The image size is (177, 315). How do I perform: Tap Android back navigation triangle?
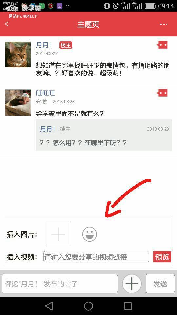click(49, 306)
